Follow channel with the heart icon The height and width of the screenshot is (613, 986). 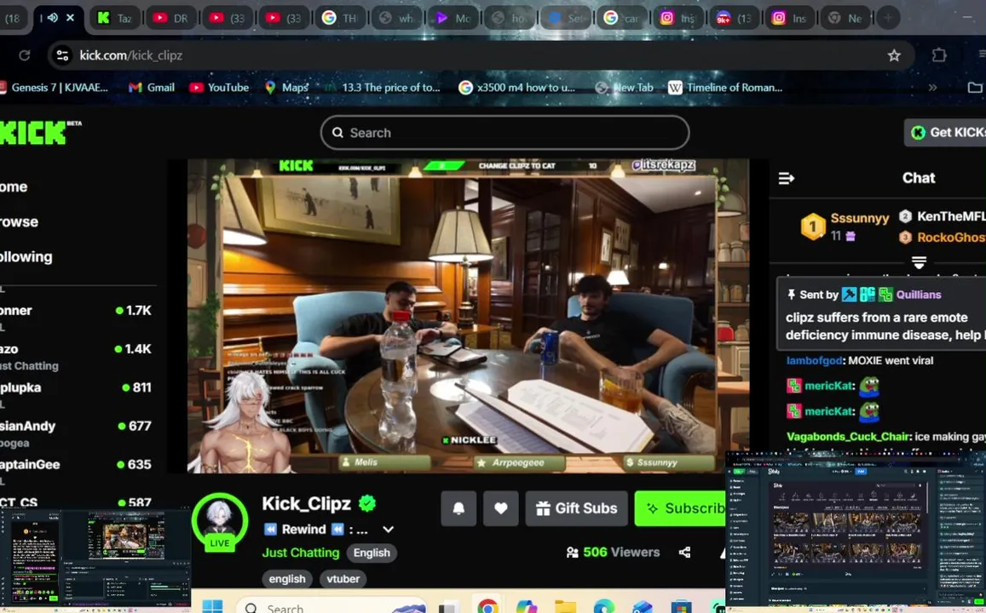500,508
